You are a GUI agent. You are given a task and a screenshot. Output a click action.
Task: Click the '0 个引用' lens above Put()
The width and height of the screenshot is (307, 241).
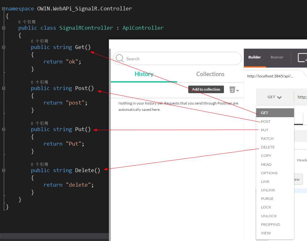pyautogui.click(x=39, y=124)
